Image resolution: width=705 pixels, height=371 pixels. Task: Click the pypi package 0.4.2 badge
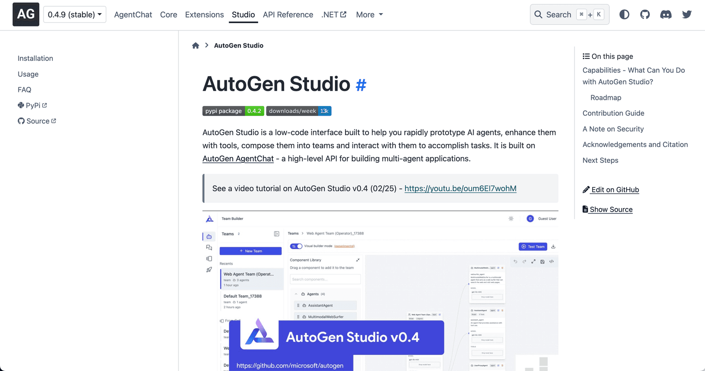click(233, 111)
